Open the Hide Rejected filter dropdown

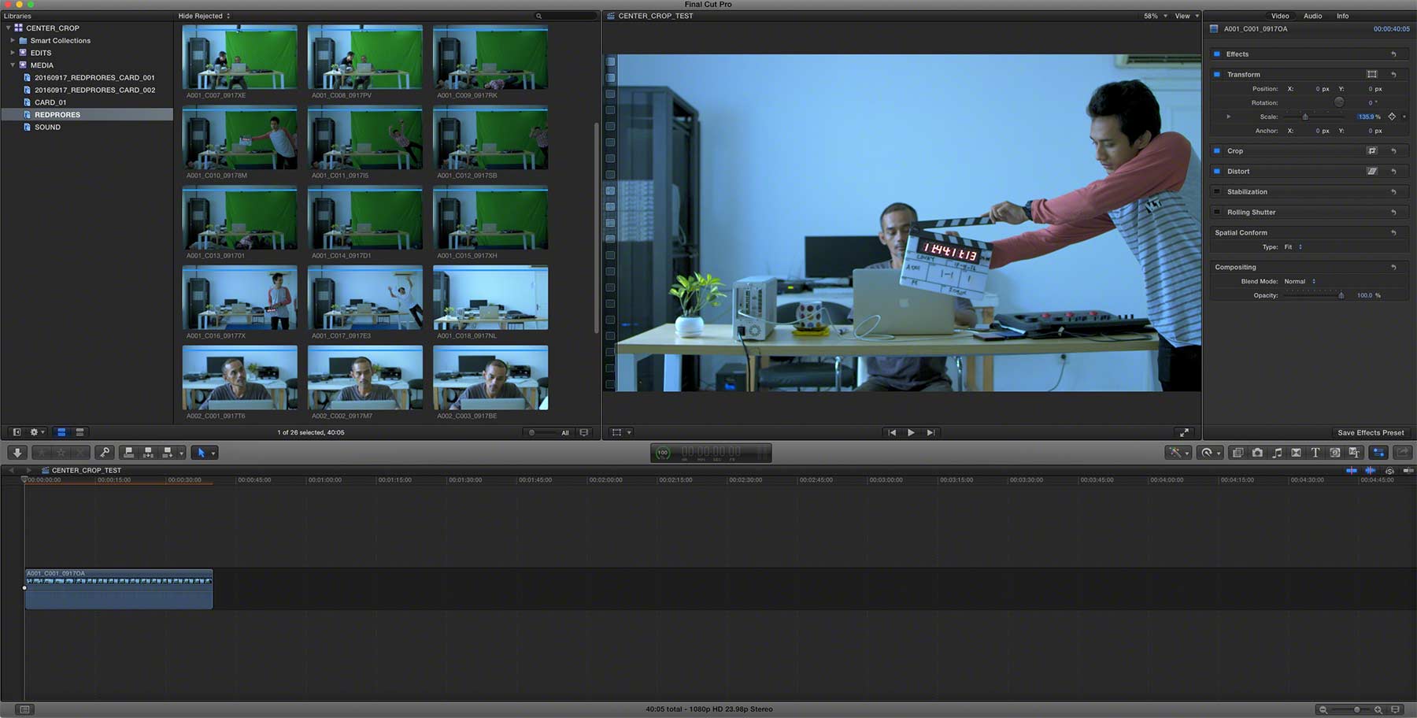click(205, 16)
